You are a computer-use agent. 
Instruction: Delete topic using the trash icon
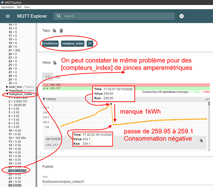pos(61,31)
